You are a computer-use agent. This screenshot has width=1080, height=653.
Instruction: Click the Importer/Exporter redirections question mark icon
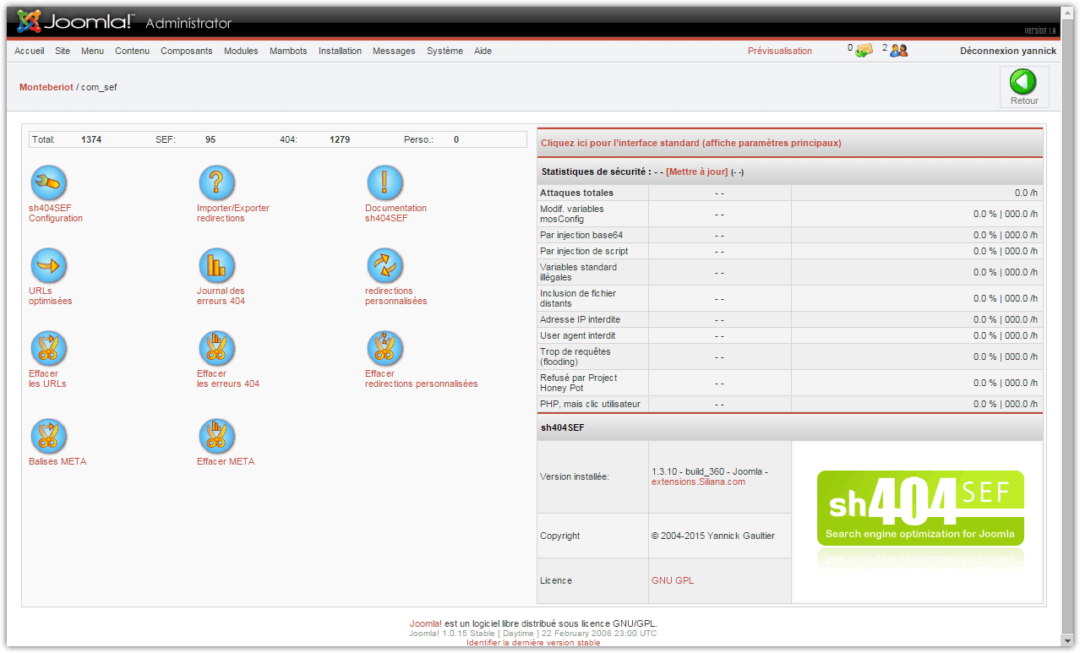click(x=216, y=182)
